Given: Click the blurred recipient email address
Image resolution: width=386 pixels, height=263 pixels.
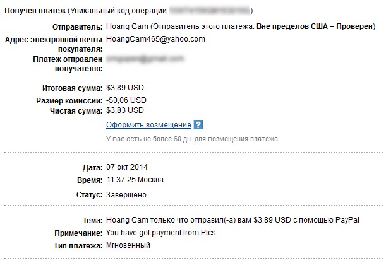Looking at the screenshot, I should click(x=145, y=58).
